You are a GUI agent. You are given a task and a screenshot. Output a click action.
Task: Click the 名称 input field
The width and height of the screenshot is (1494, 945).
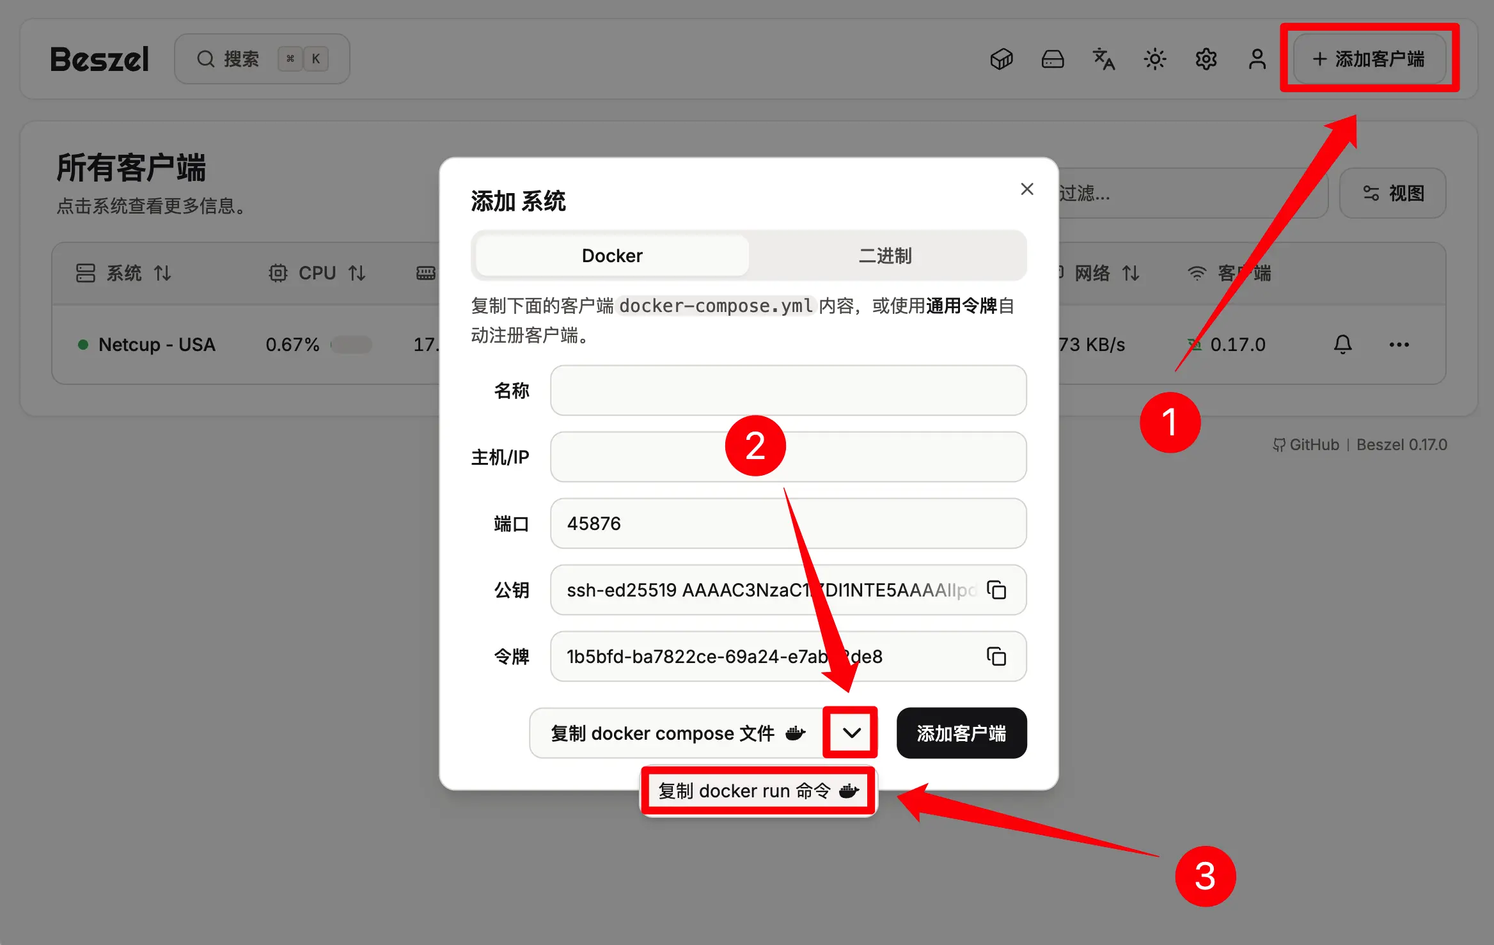point(788,391)
